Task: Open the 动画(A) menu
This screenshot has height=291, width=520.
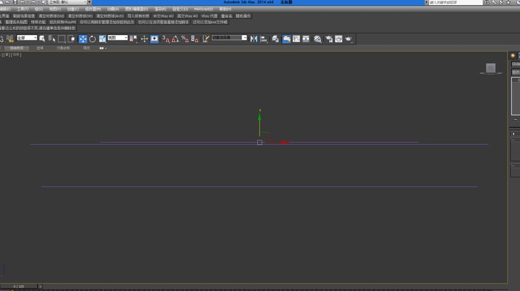Action: pyautogui.click(x=113, y=9)
